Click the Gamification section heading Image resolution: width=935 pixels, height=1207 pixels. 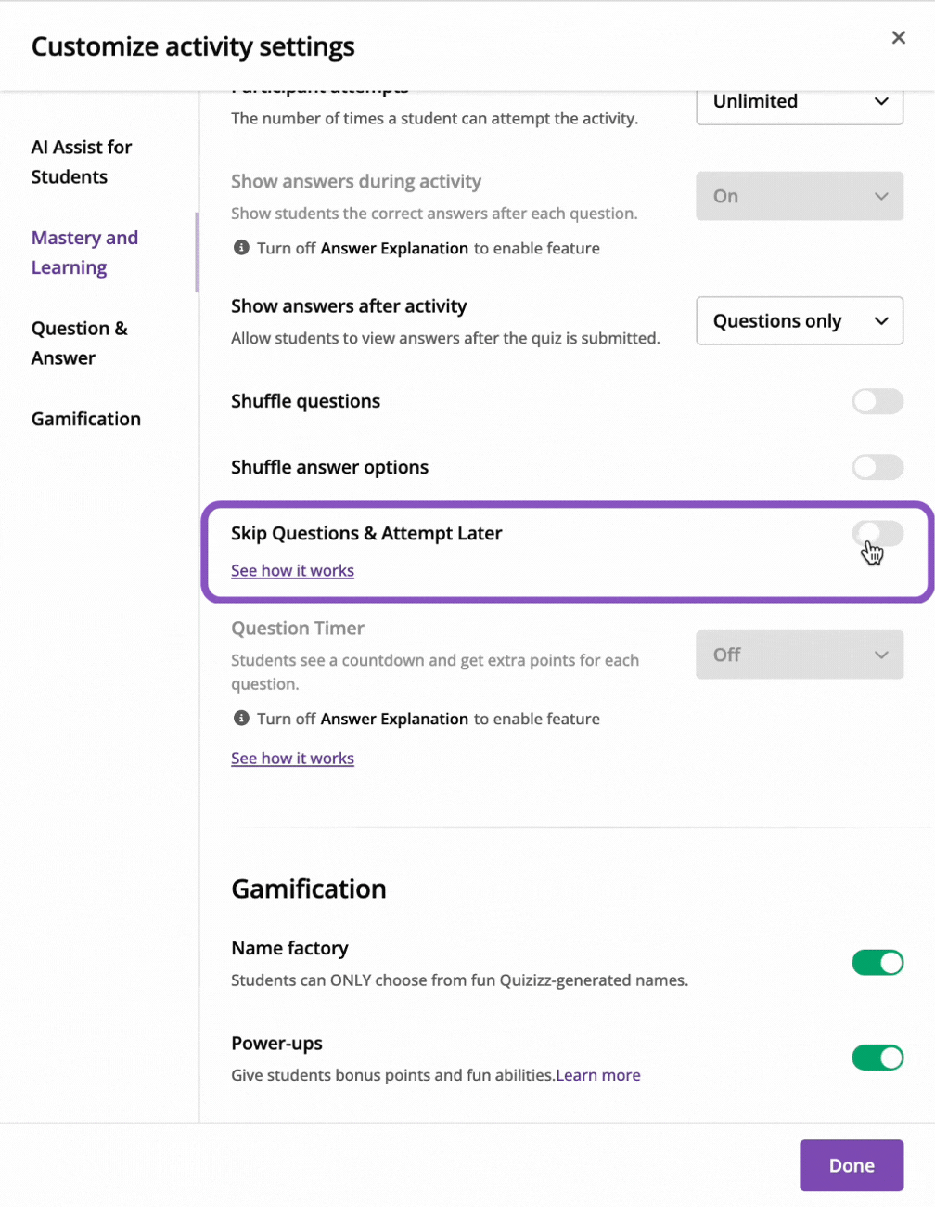coord(309,889)
